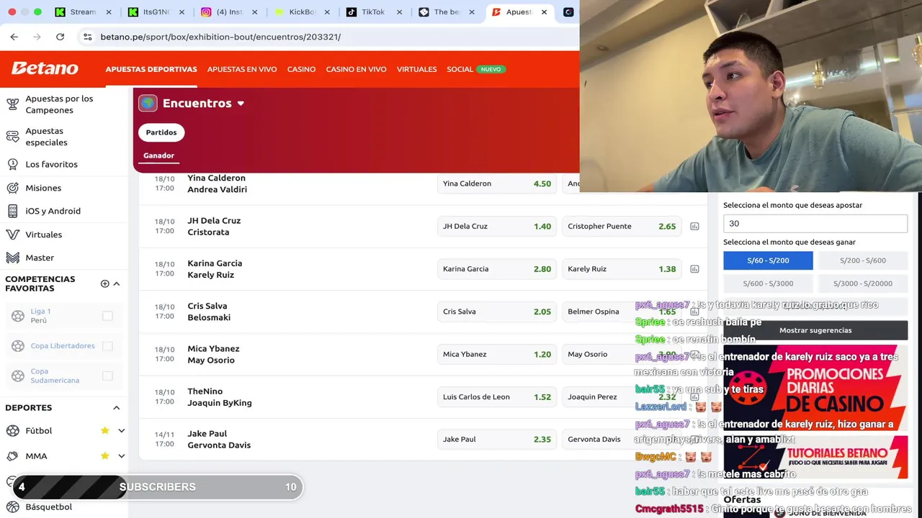The width and height of the screenshot is (922, 518).
Task: Bet on Mica Ybanez at 1.20
Action: pos(496,354)
